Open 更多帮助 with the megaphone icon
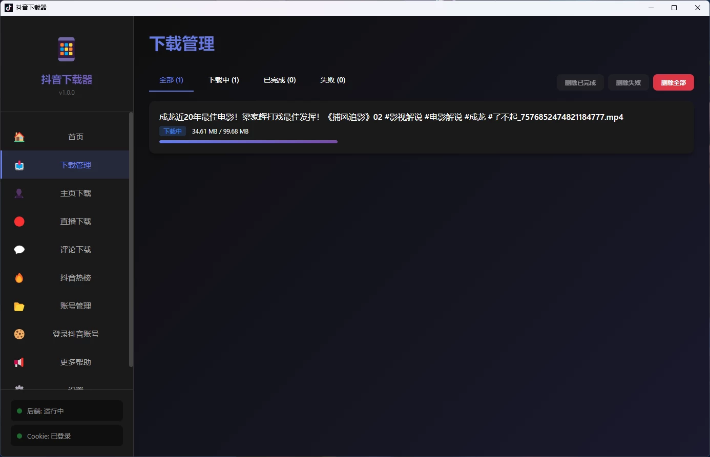 (19, 362)
